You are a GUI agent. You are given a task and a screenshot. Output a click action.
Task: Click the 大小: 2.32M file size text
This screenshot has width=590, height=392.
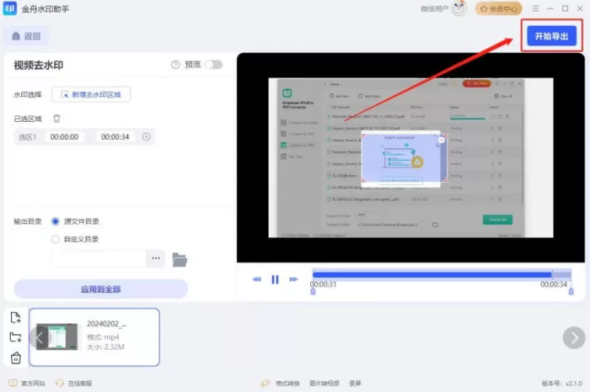pos(105,347)
